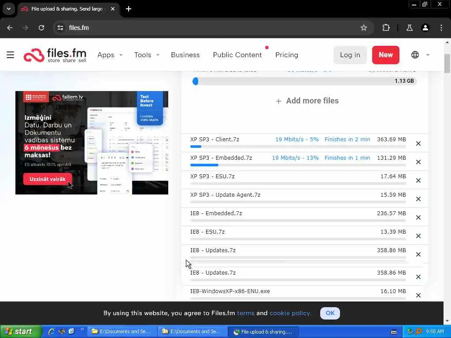
Task: Open the terms link
Action: pyautogui.click(x=246, y=313)
